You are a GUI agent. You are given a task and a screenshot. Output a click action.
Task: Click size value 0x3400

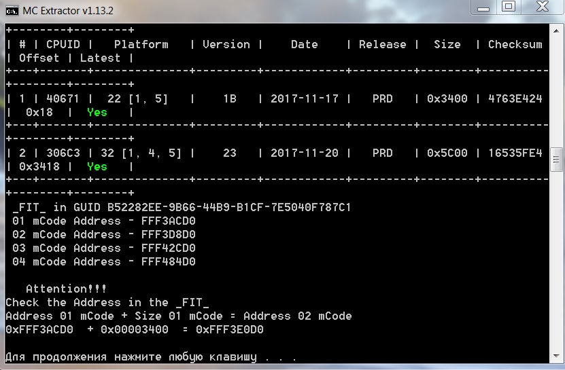447,98
